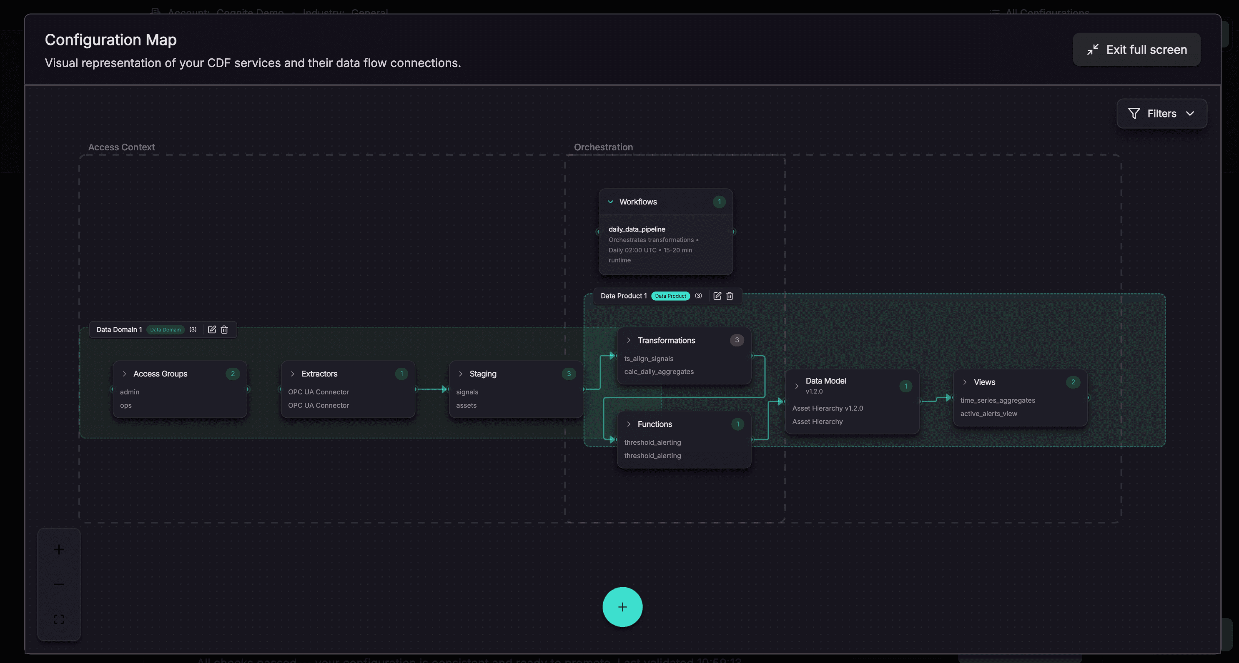Zoom out of the configuration map
Image resolution: width=1239 pixels, height=663 pixels.
click(59, 584)
